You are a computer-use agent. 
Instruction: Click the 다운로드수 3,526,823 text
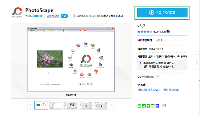pos(89,16)
